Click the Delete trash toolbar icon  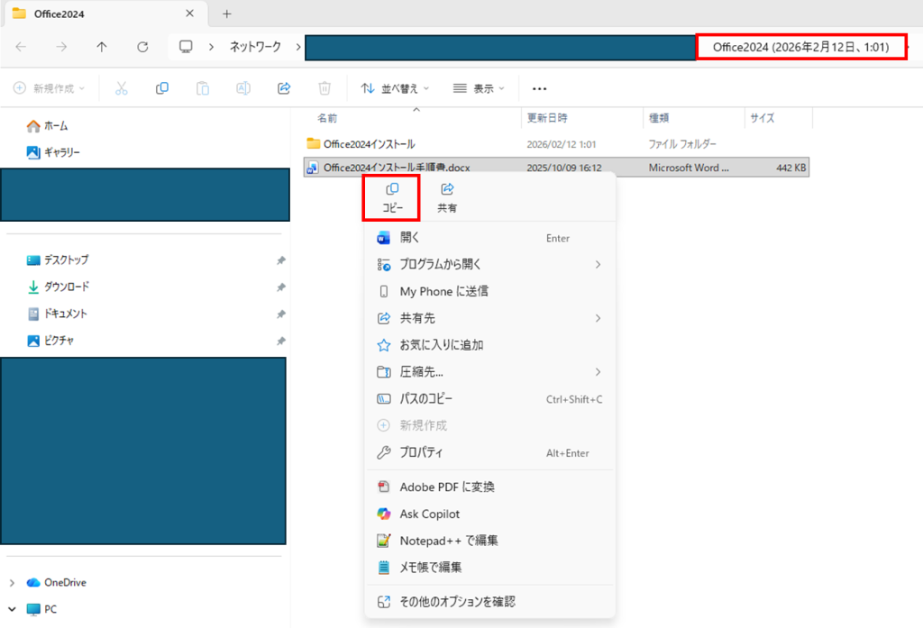tap(324, 88)
